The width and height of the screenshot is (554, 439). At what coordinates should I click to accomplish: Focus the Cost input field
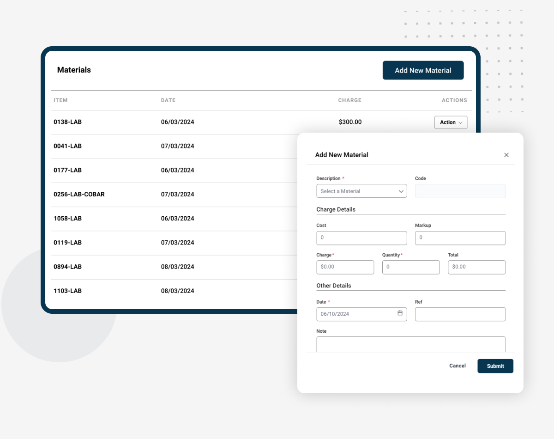361,238
